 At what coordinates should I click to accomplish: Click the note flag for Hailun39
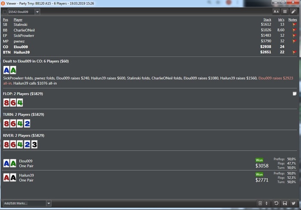click(294, 52)
